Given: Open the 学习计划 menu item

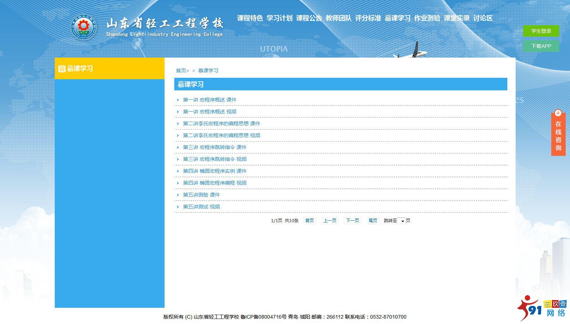Looking at the screenshot, I should [x=279, y=18].
